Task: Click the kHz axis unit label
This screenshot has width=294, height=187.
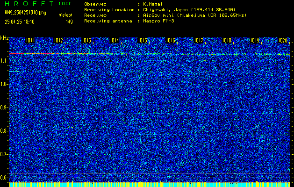Action: pos(4,38)
